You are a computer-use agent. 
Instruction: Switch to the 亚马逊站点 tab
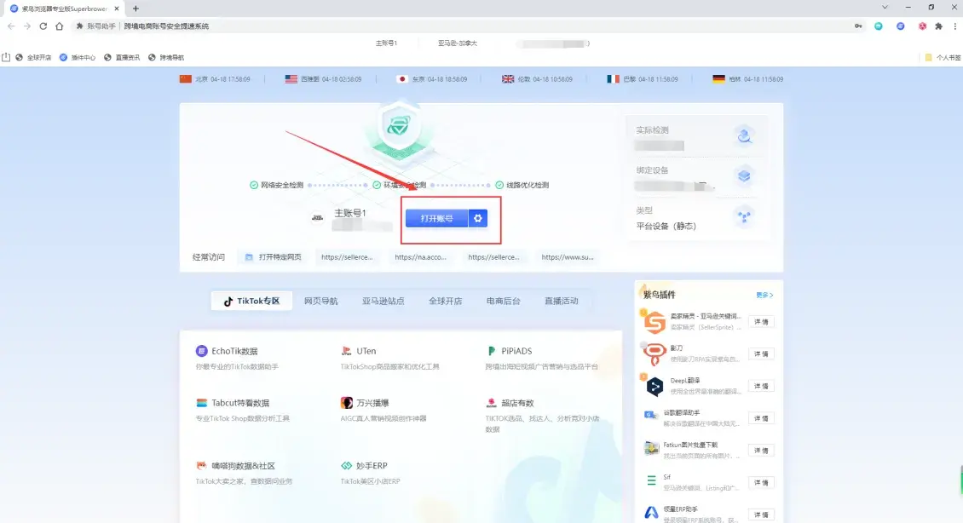pos(383,301)
